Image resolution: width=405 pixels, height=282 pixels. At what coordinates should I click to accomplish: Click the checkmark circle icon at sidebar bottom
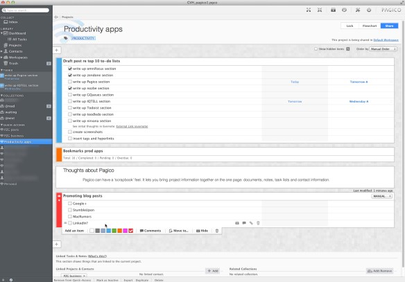[11, 280]
